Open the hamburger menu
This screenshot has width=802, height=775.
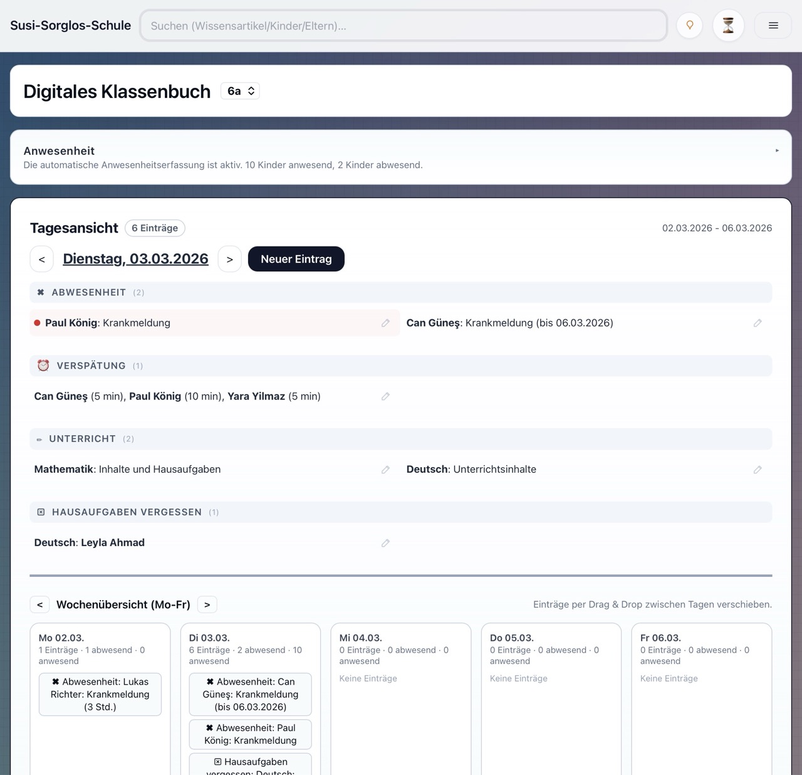pyautogui.click(x=773, y=26)
